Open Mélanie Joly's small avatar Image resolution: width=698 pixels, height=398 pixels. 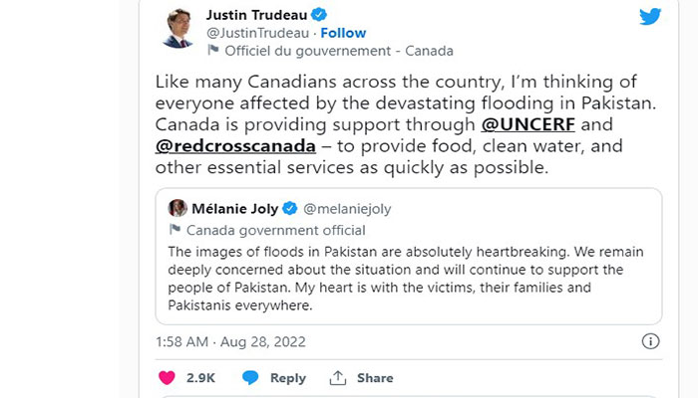click(x=177, y=208)
